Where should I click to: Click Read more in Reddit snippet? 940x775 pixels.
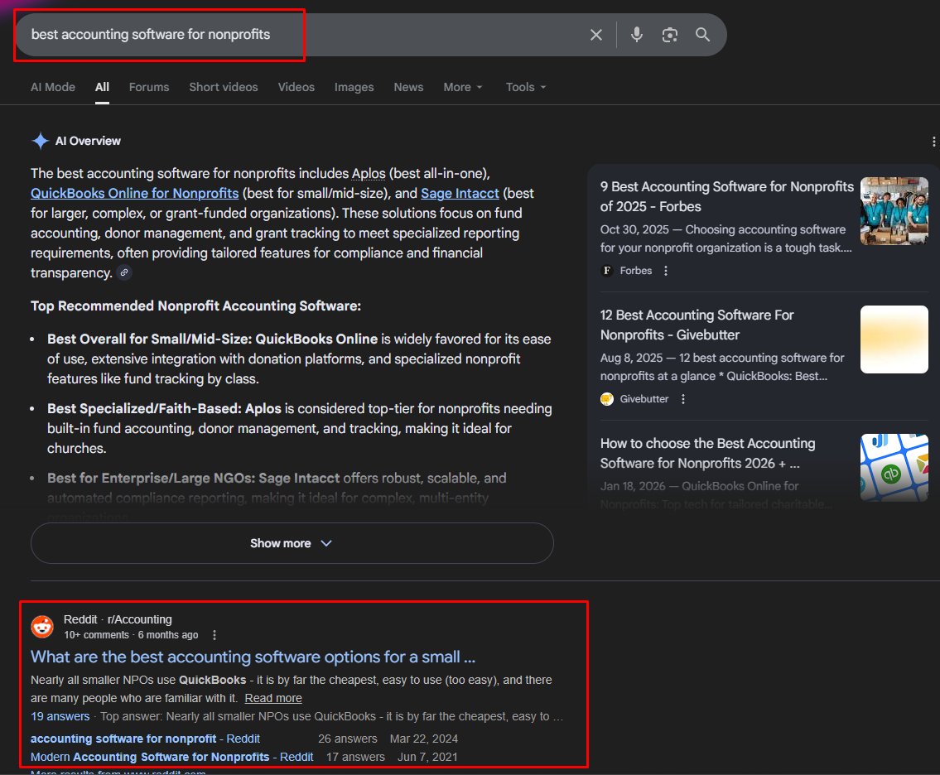[x=272, y=698]
